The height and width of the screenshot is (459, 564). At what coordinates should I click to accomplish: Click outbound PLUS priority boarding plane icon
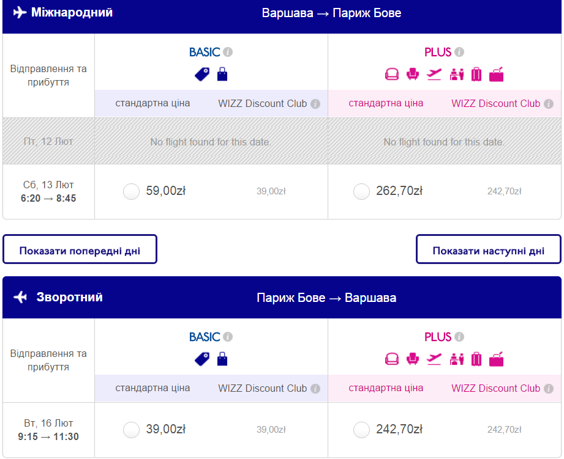(434, 74)
